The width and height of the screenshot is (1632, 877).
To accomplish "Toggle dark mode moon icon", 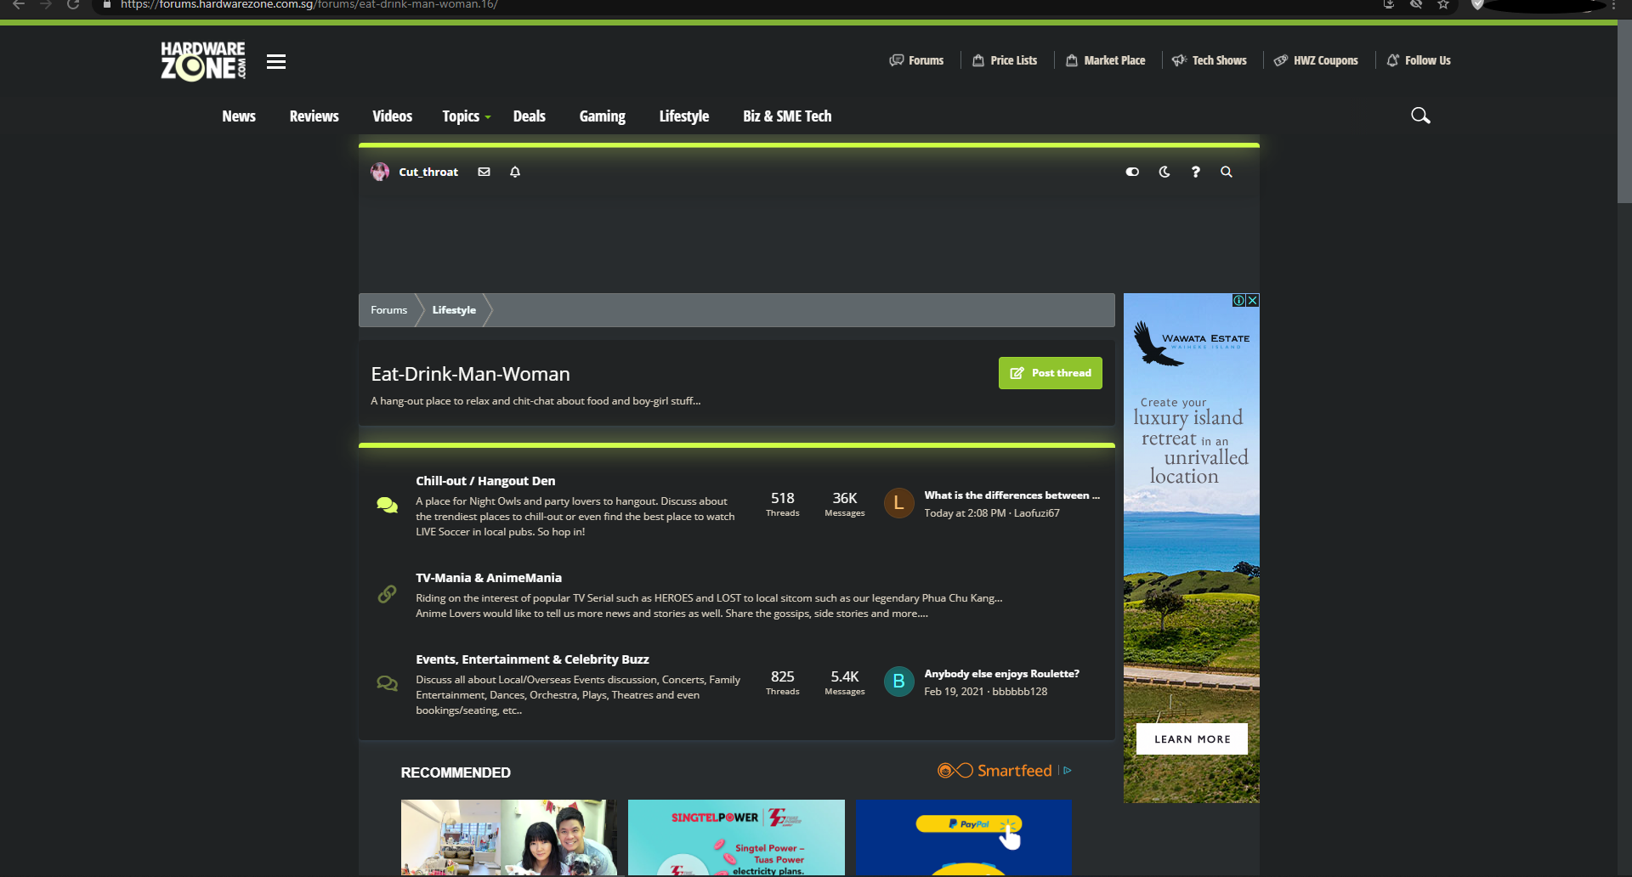I will (1164, 172).
